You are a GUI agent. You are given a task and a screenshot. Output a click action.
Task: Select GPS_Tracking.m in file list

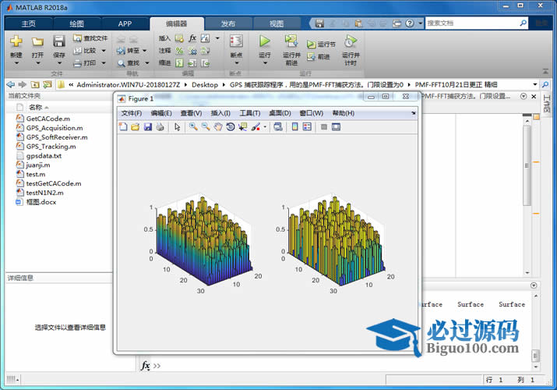(51, 147)
